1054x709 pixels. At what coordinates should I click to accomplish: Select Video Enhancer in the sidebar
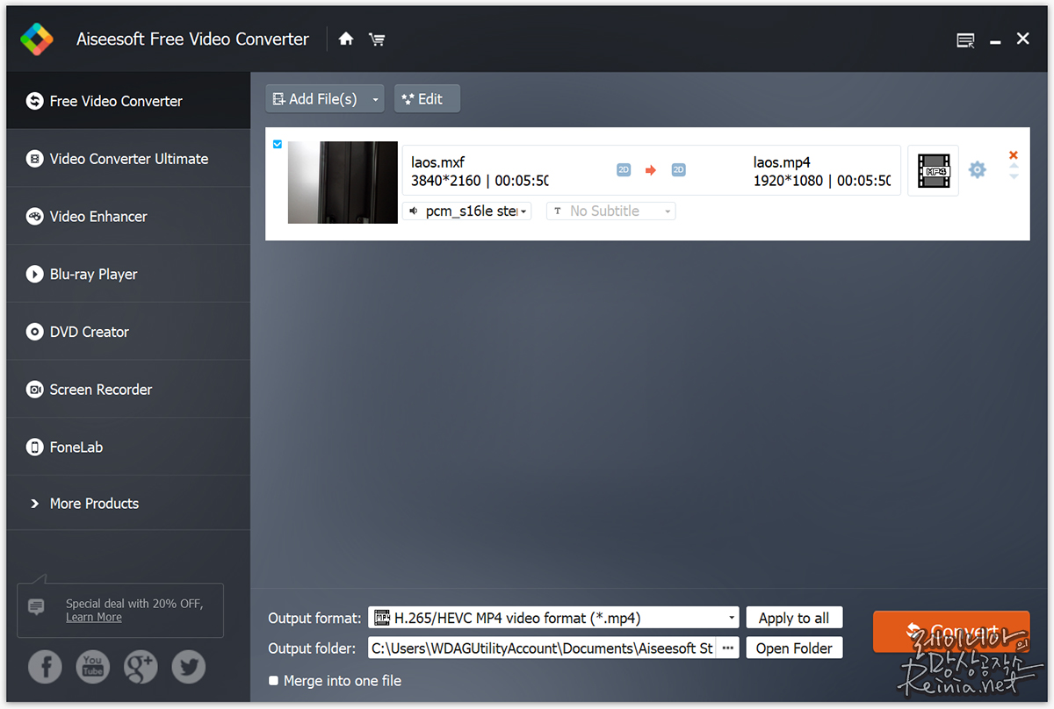(128, 217)
